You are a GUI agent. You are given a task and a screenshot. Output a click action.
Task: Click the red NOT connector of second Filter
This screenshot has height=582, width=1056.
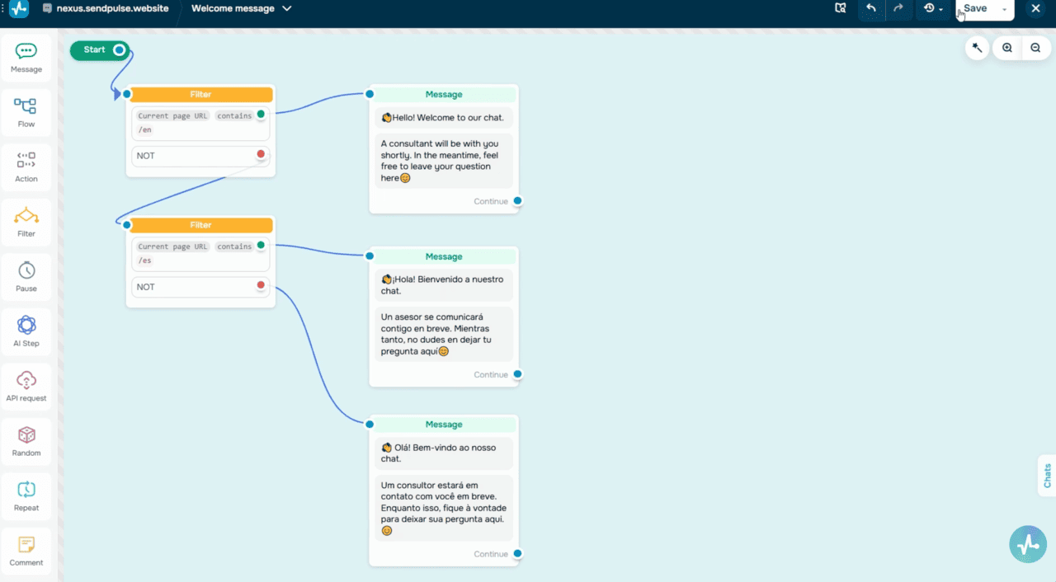click(x=261, y=285)
